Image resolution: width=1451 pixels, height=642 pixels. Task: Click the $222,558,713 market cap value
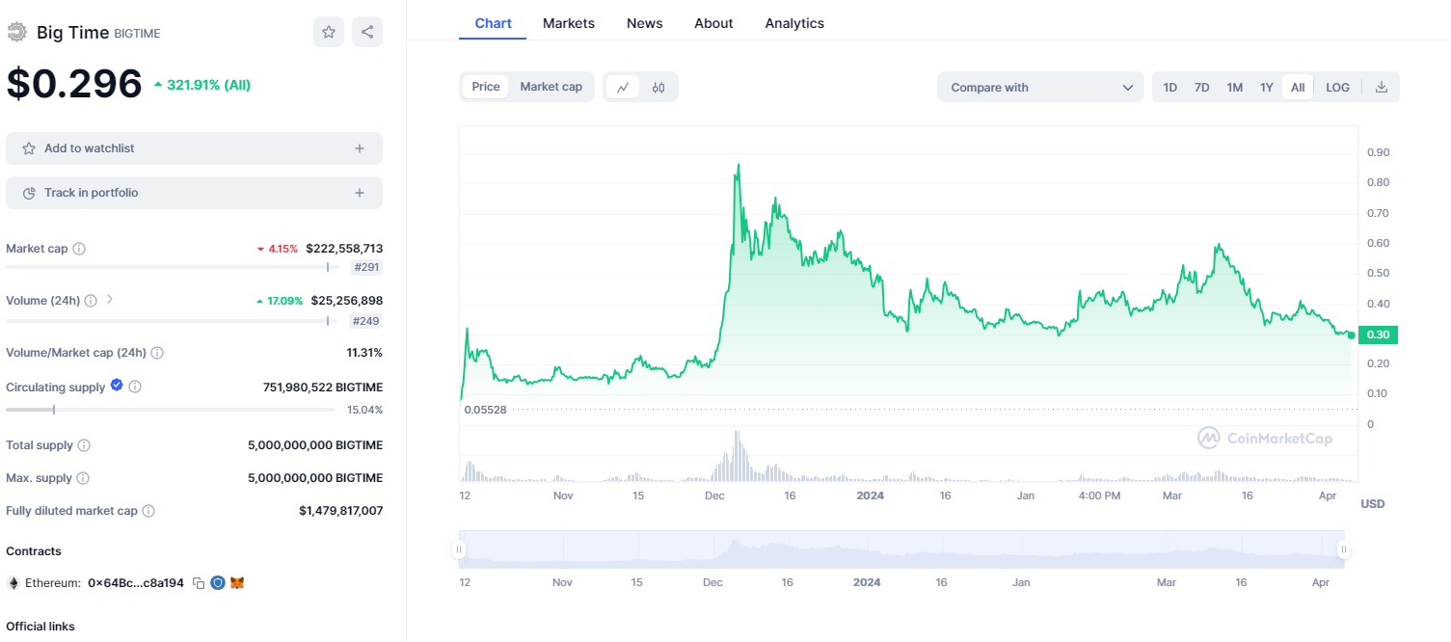click(x=344, y=249)
